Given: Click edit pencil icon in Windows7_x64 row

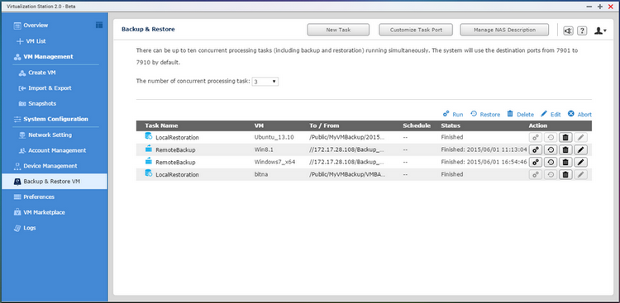Looking at the screenshot, I should click(581, 162).
